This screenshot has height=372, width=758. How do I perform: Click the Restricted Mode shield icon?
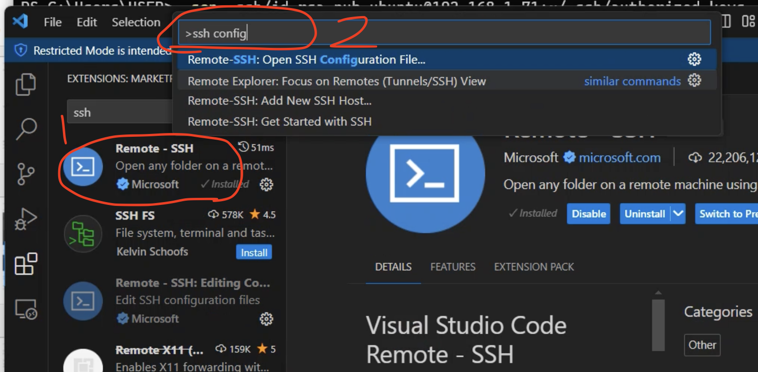point(20,50)
